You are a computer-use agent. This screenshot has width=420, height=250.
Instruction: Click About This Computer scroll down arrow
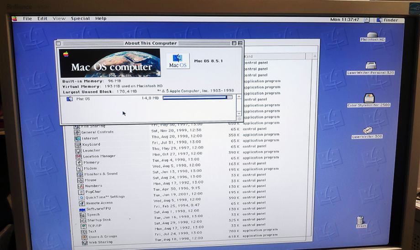click(239, 114)
